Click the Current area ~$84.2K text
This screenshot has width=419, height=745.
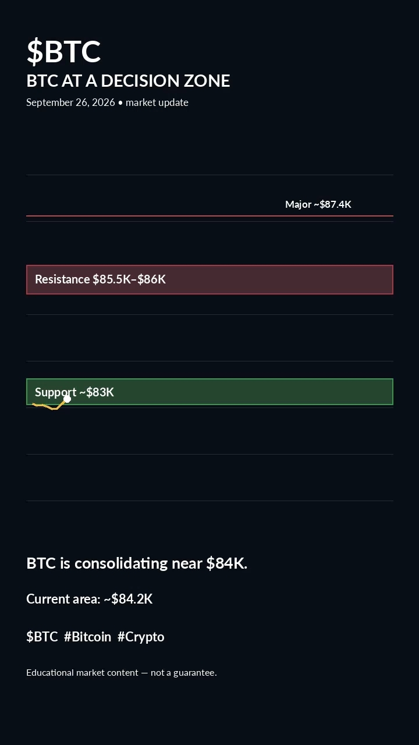click(90, 599)
